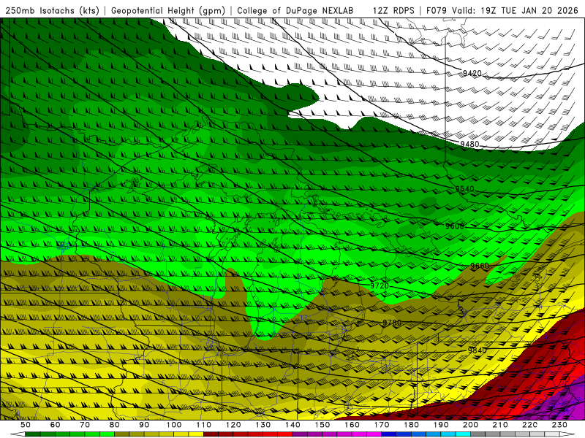The width and height of the screenshot is (585, 438).
Task: Click the brightest yellow swatch in the color bar
Action: point(196,434)
